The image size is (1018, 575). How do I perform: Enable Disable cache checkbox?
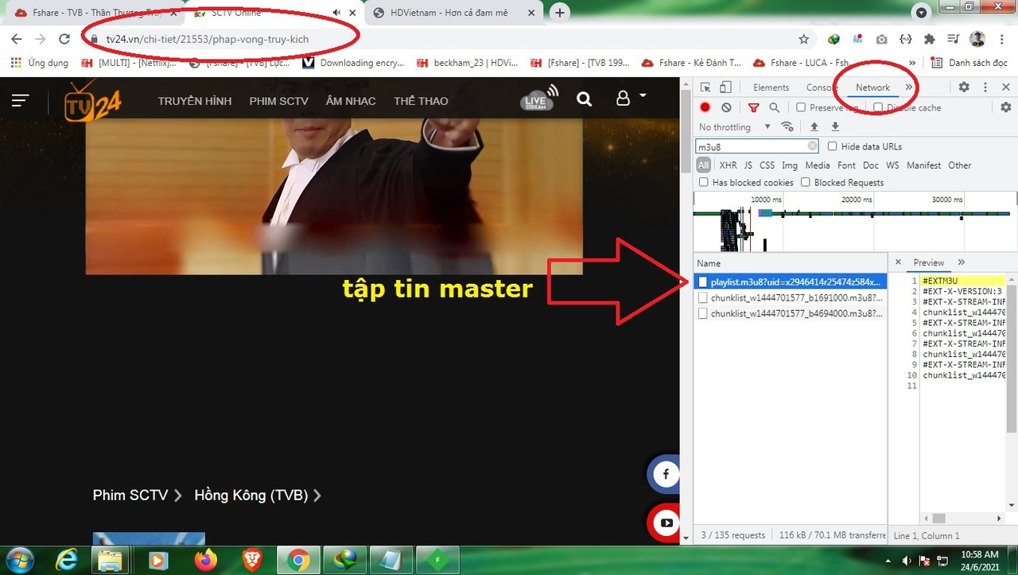coord(878,107)
